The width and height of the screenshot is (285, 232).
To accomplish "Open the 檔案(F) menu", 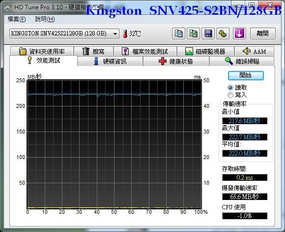I will tap(17, 19).
